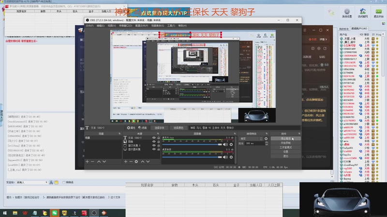Image resolution: width=387 pixels, height=217 pixels.
Task: Open the 配置文件(P) menu in OBS
Action: (142, 26)
